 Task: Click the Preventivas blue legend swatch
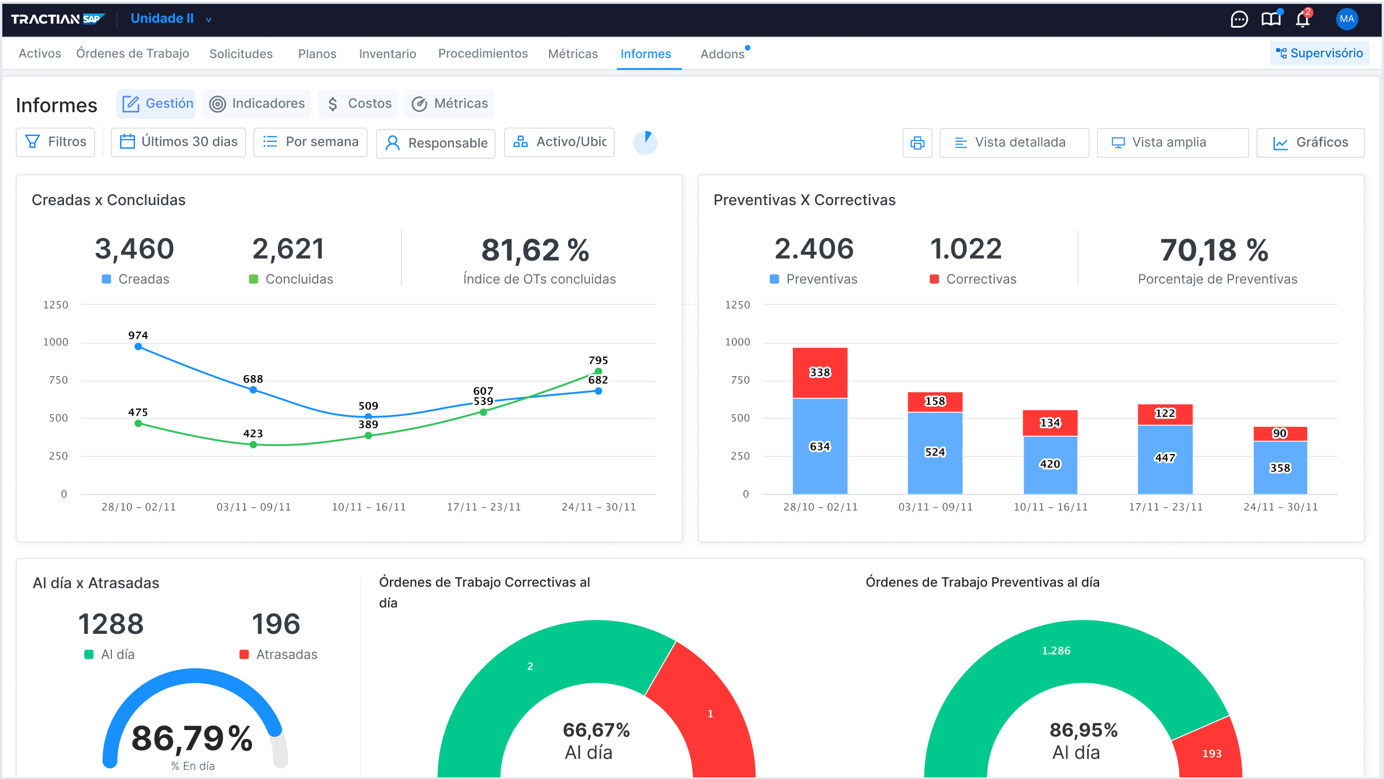click(774, 279)
